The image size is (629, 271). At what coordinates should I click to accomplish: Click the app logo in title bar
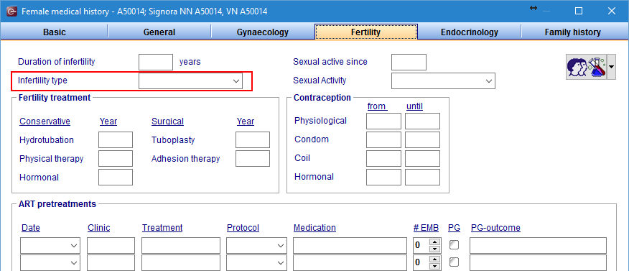click(11, 12)
